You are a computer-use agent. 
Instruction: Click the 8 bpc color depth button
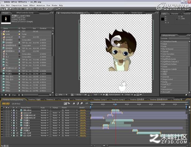coord(14,95)
